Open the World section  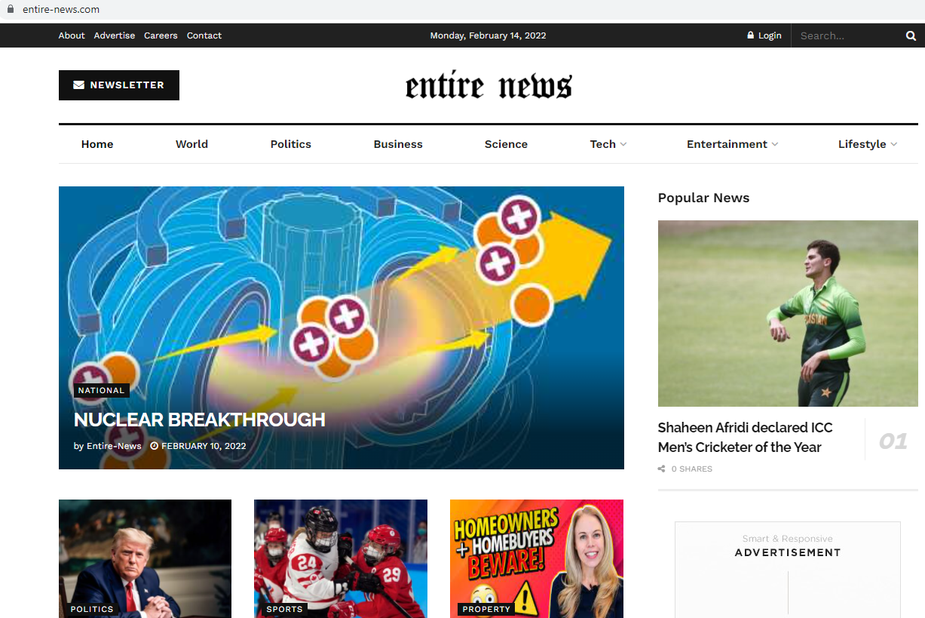pyautogui.click(x=191, y=144)
